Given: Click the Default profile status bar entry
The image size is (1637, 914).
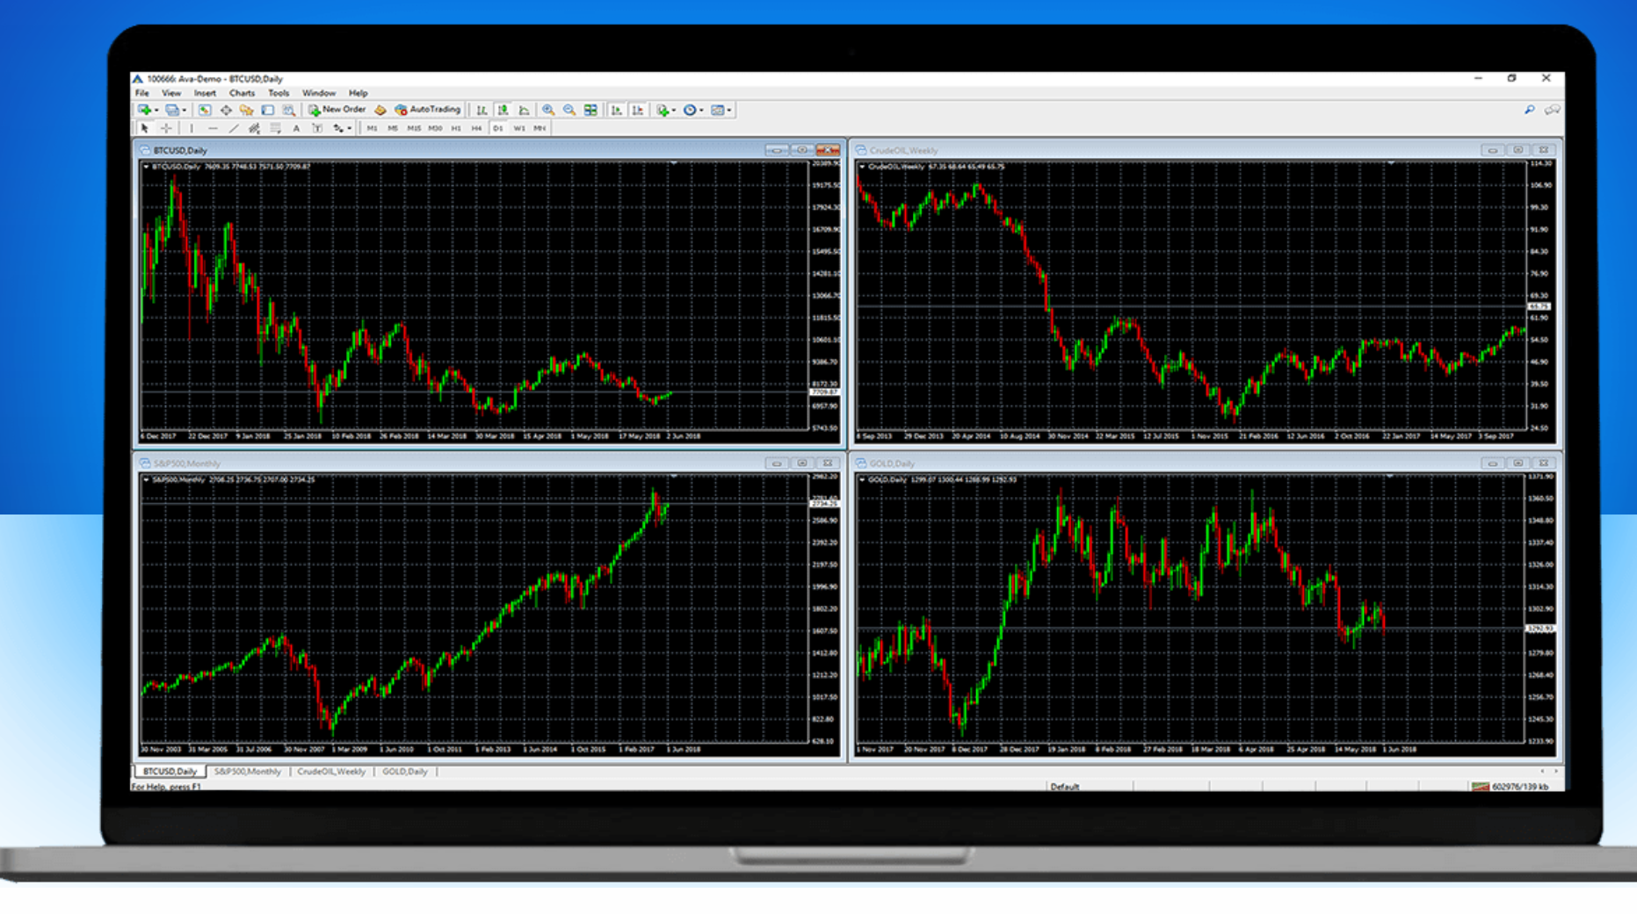Looking at the screenshot, I should click(x=1064, y=787).
